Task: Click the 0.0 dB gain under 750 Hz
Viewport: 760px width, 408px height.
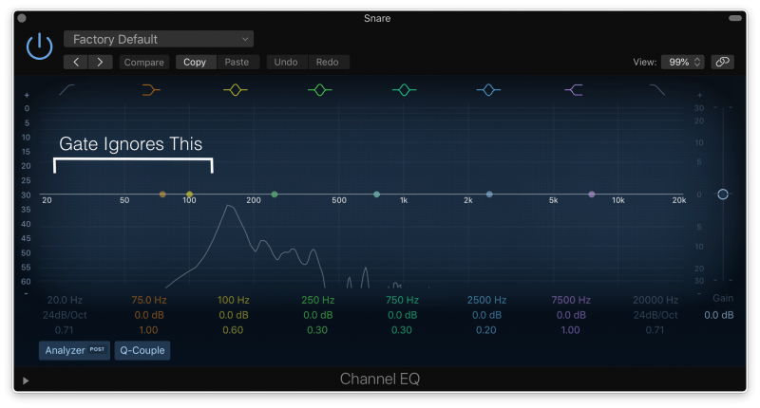Action: point(402,315)
